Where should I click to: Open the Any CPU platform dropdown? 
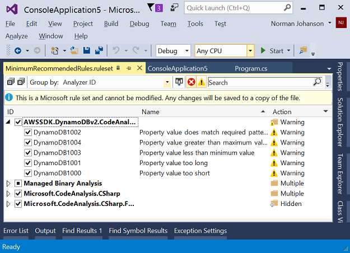click(250, 50)
